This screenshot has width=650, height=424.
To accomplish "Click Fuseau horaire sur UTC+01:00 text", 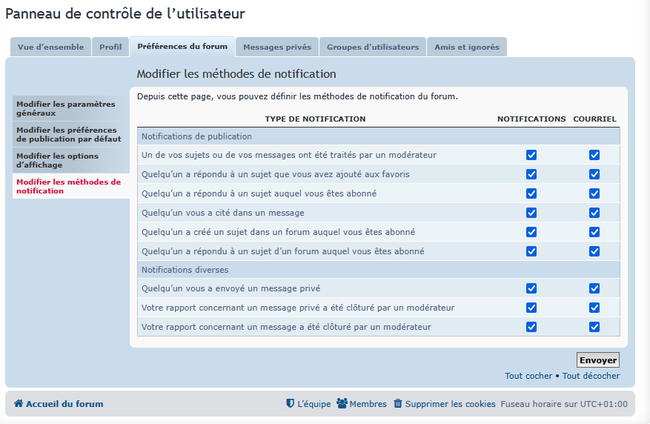I will 564,404.
